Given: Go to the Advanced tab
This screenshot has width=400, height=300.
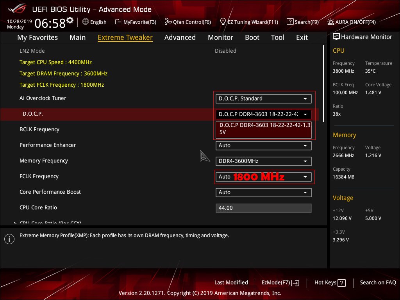Looking at the screenshot, I should (180, 37).
